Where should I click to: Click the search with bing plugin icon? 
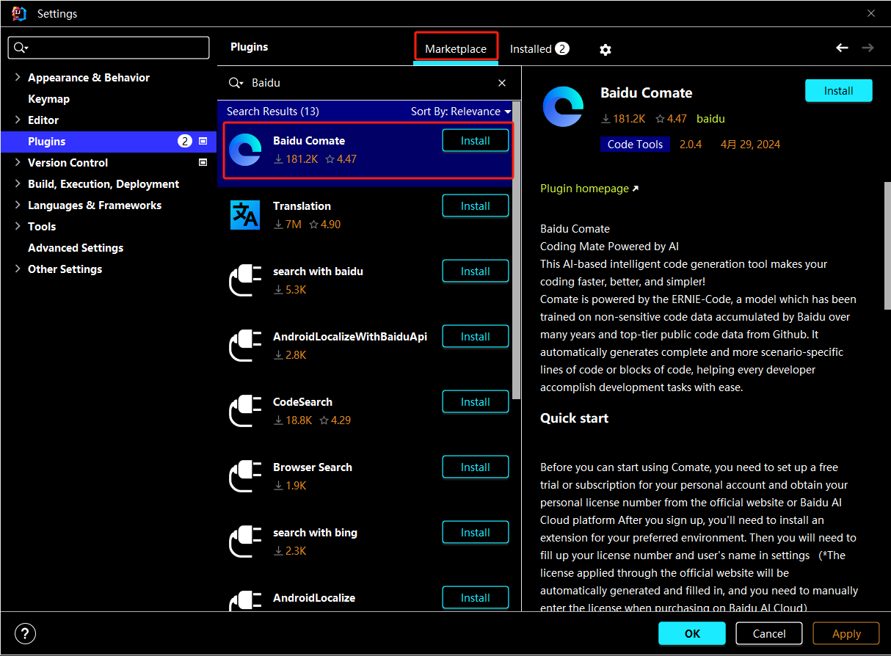(x=245, y=542)
